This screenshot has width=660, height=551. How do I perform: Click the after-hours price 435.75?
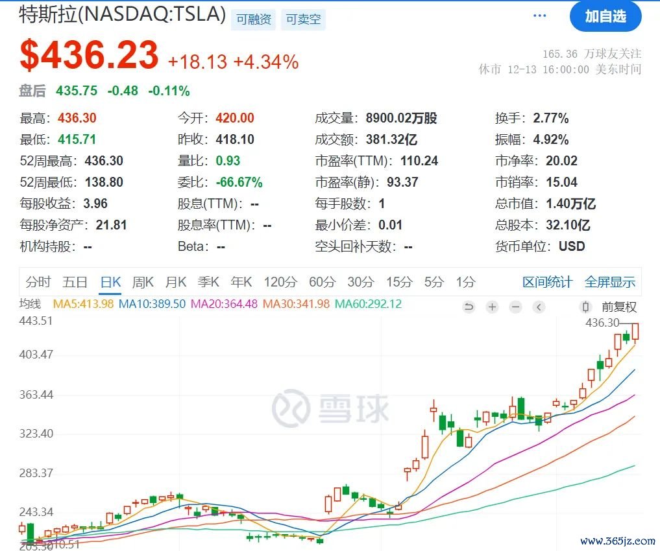pos(77,91)
